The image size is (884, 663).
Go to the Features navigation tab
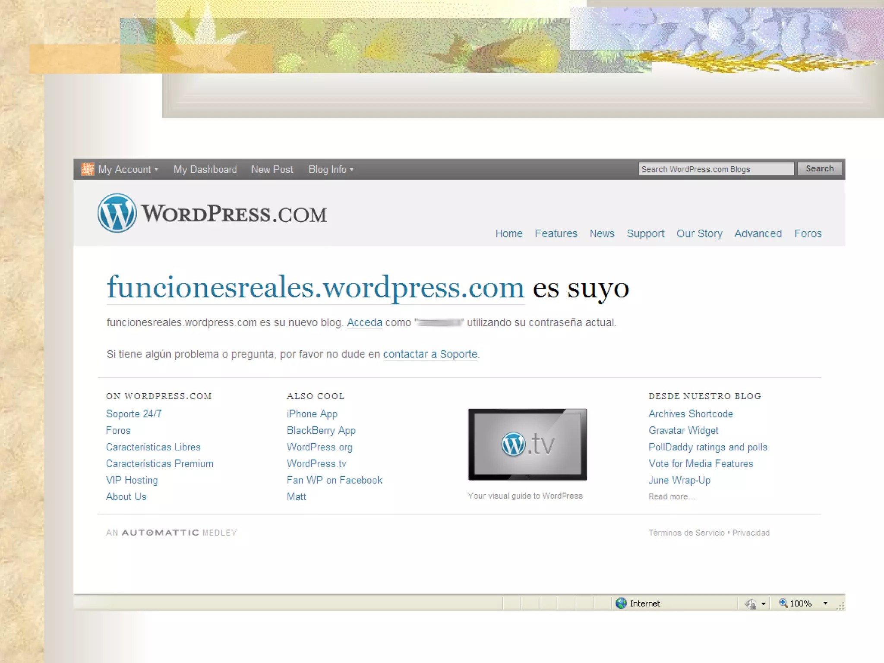[x=556, y=234]
